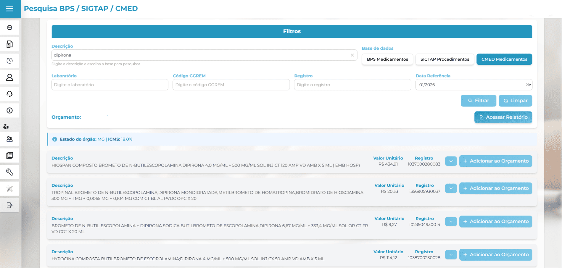Expand details for HIOSPAN COMPOSTO row
This screenshot has height=268, width=562.
(451, 161)
